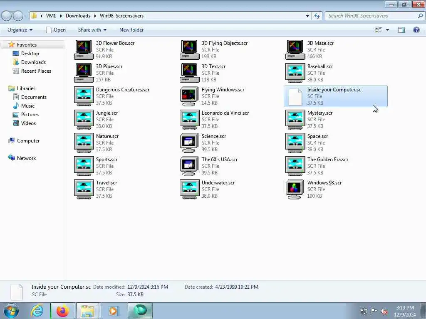
Task: Select the Flying Windows.scr icon
Action: coord(189,96)
